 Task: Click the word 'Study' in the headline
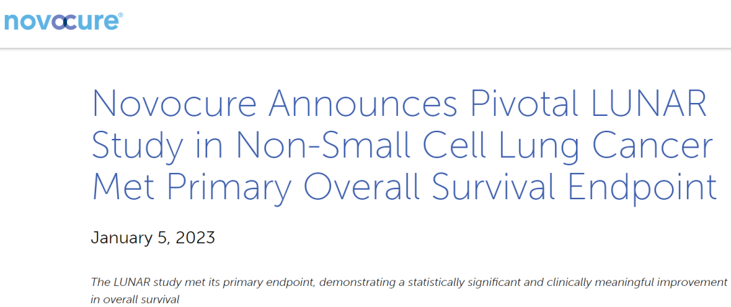(137, 148)
